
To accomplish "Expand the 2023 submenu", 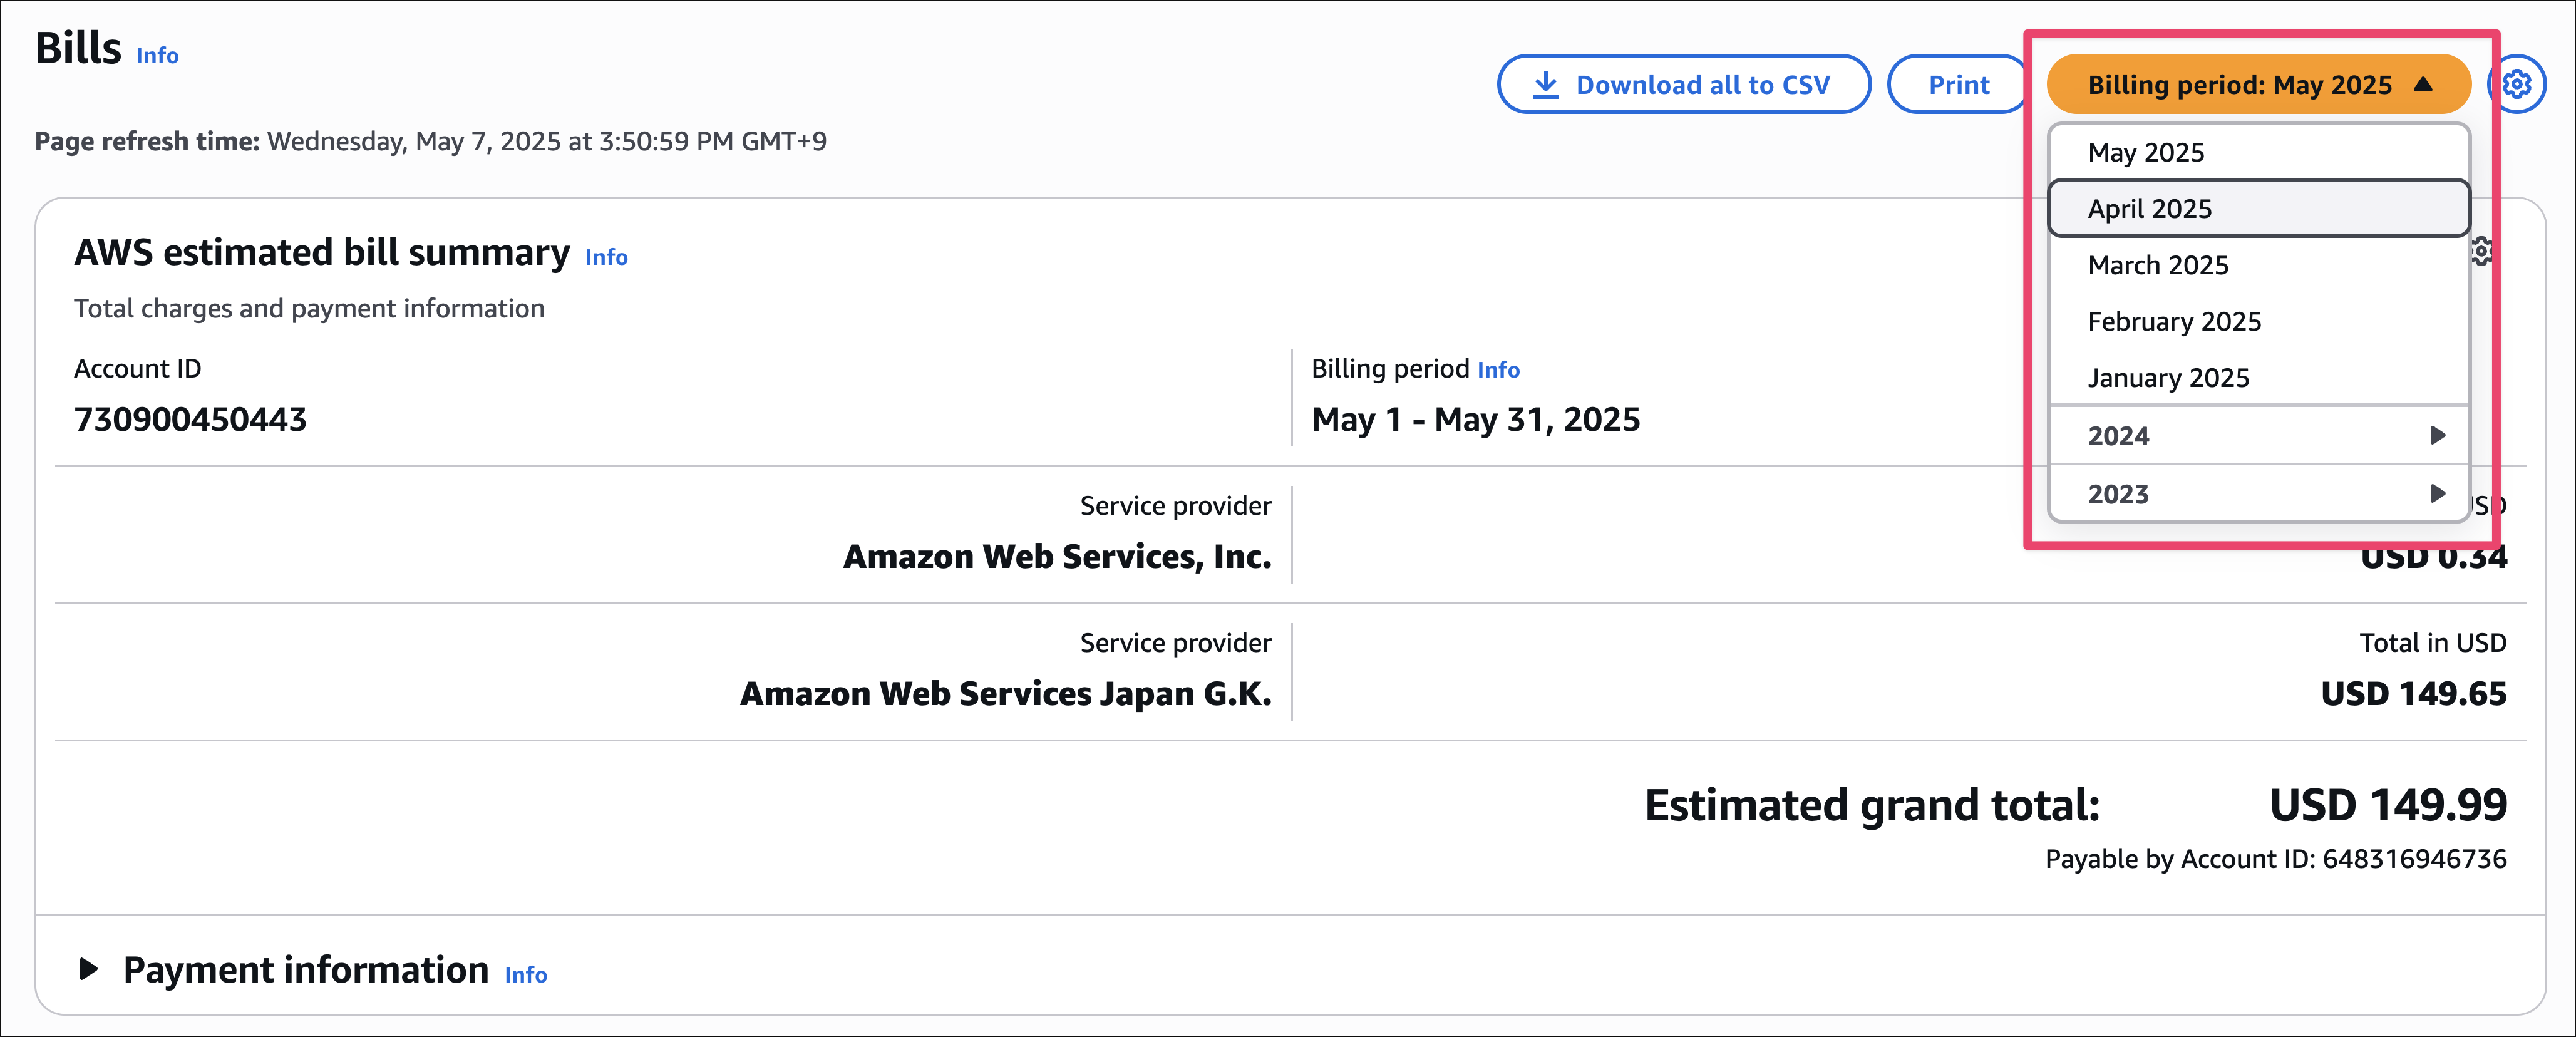I will coord(2258,494).
